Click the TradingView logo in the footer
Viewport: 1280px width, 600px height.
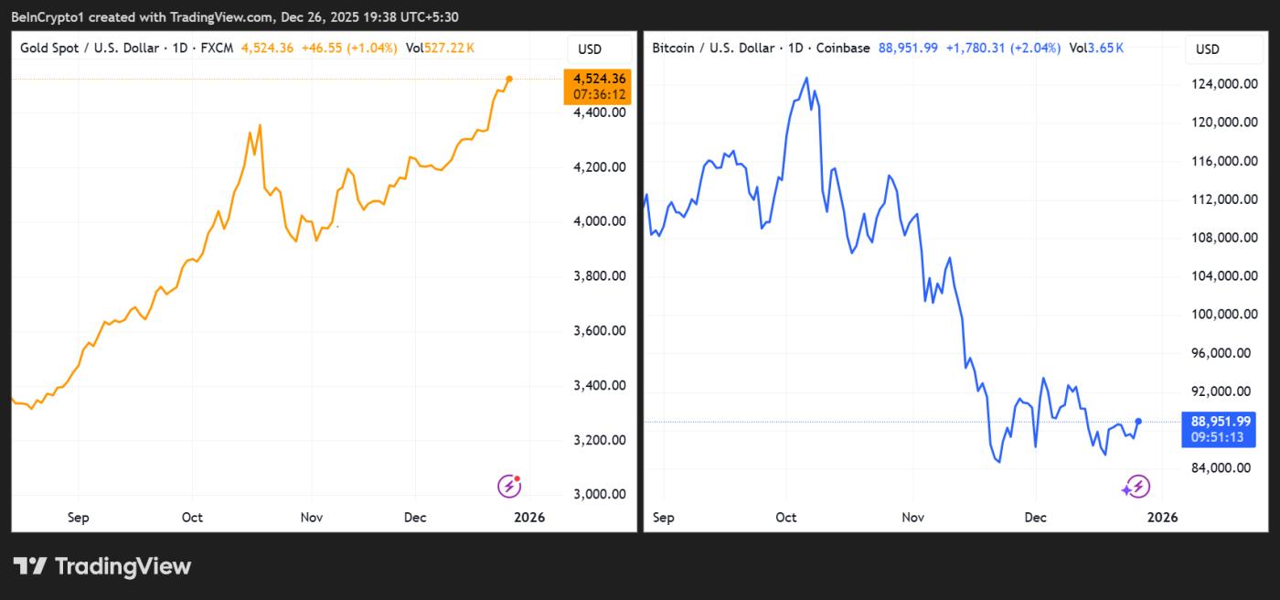click(x=103, y=566)
